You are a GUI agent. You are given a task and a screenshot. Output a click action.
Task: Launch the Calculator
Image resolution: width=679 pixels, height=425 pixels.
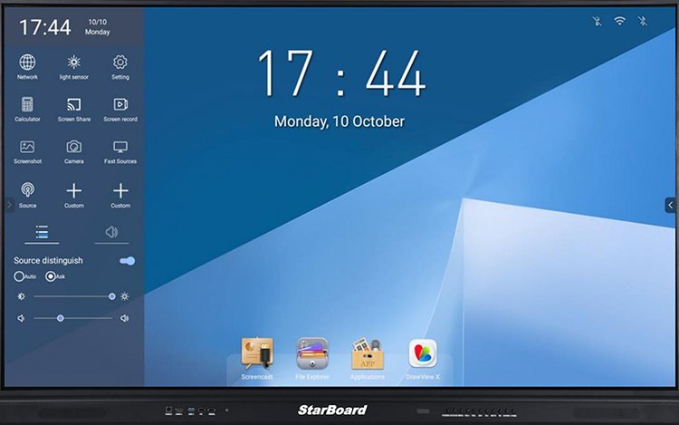tap(27, 109)
